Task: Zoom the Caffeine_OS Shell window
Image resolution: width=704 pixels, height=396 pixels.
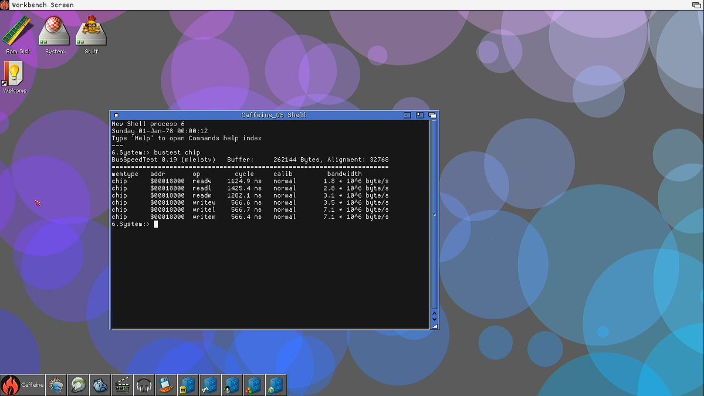Action: 420,115
